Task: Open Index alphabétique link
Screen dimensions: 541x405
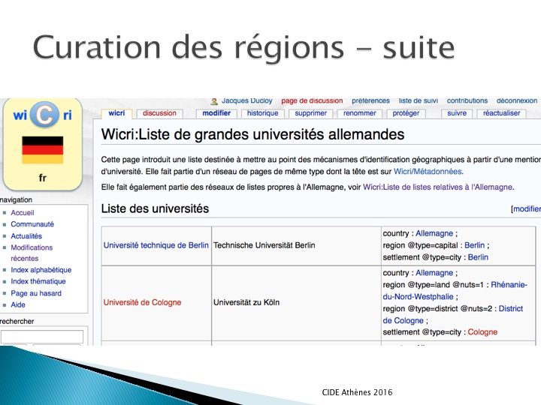Action: [x=41, y=270]
